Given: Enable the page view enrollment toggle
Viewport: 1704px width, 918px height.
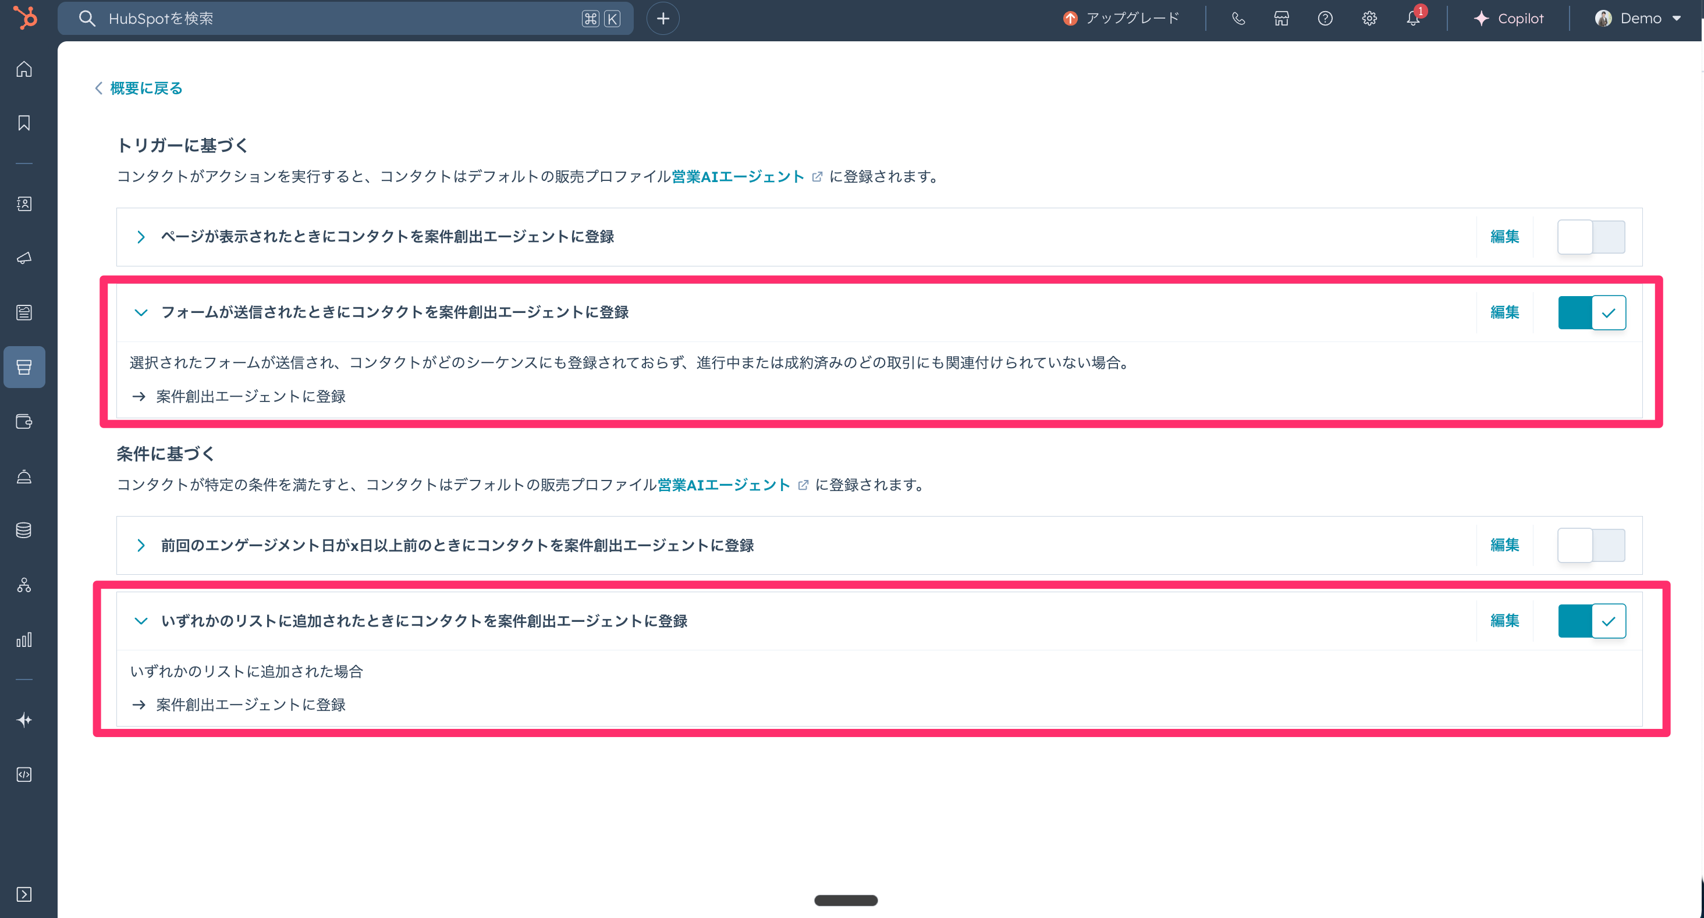Looking at the screenshot, I should 1591,237.
